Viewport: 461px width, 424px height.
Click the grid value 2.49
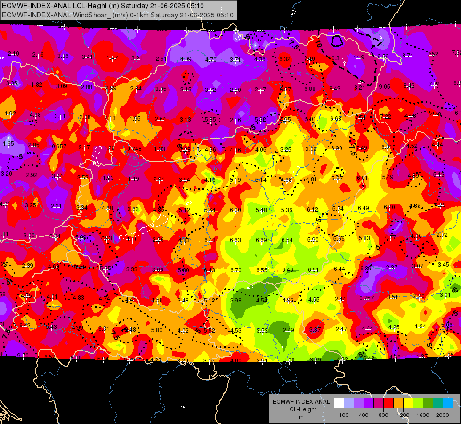(x=288, y=330)
